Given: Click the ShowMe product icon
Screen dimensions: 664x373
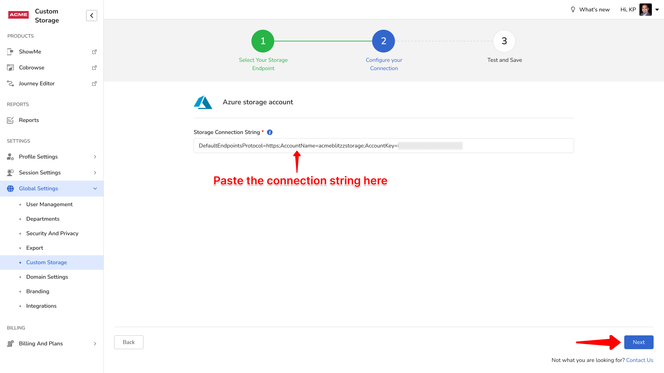Looking at the screenshot, I should coord(10,52).
